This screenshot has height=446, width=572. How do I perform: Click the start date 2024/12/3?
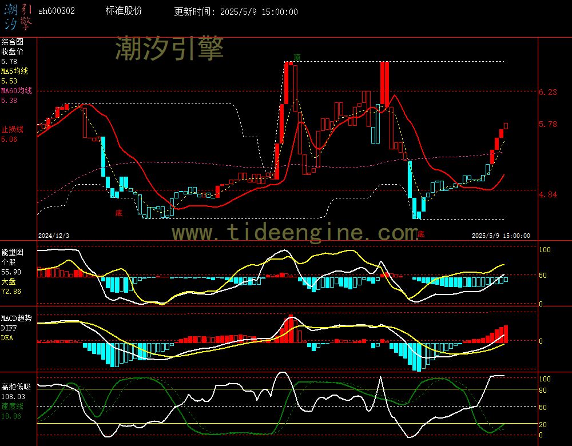54,236
